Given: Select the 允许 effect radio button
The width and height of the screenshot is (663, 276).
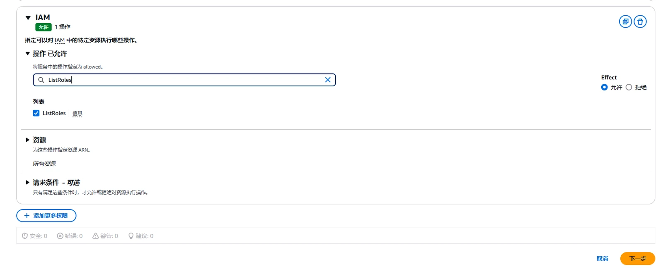Looking at the screenshot, I should pos(604,87).
